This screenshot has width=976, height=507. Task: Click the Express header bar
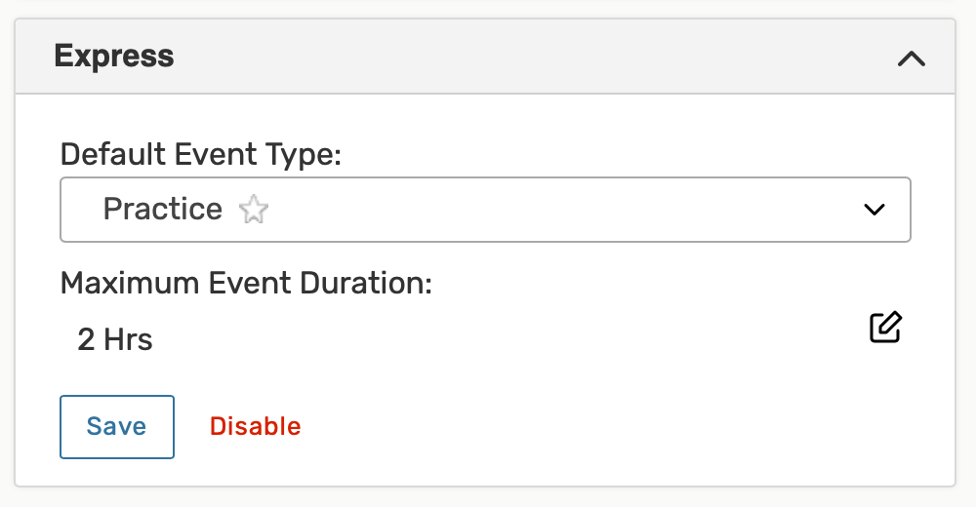[x=488, y=57]
